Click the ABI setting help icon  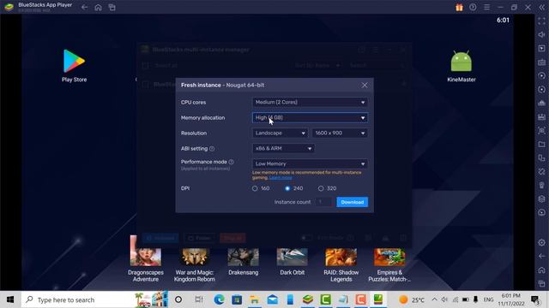[x=212, y=149]
